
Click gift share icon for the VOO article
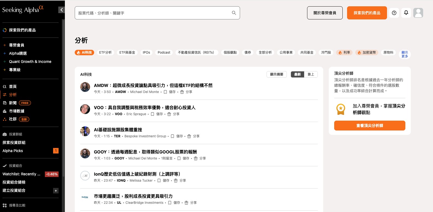pos(169,114)
